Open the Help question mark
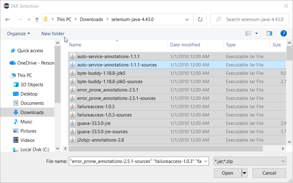Image resolution: width=293 pixels, height=183 pixels. [283, 33]
